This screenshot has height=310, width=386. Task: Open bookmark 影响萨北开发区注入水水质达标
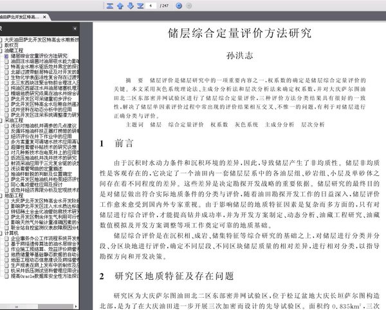coord(45,206)
